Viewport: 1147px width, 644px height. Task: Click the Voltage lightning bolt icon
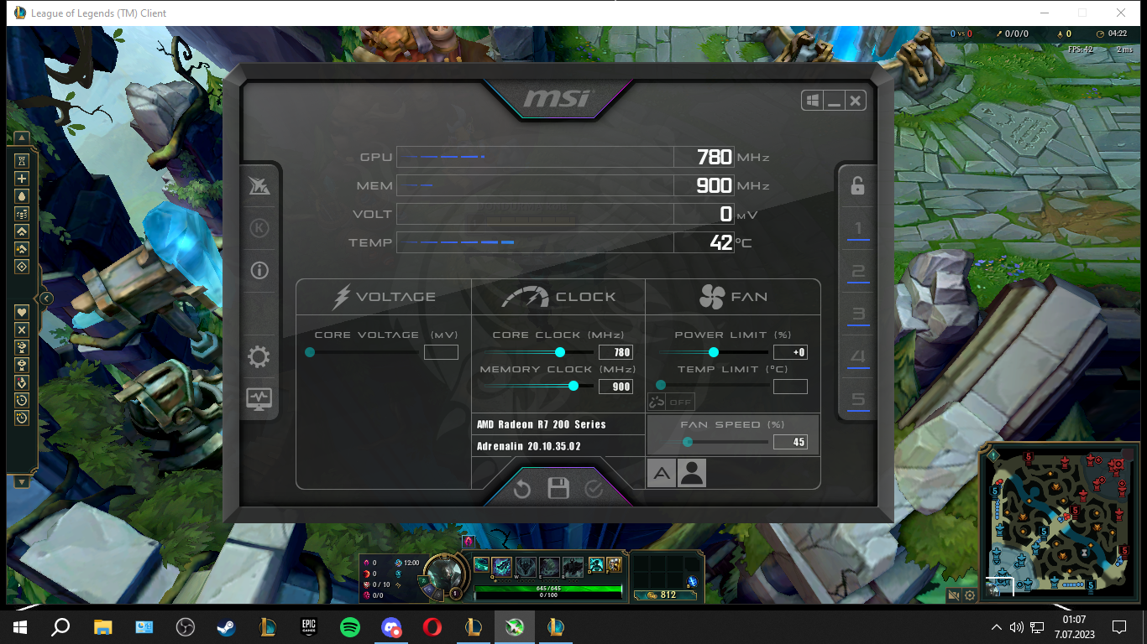pos(342,297)
